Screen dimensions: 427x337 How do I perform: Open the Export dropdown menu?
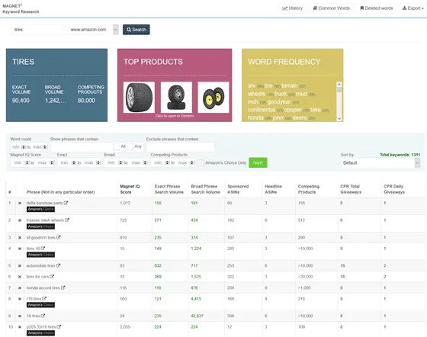(x=413, y=8)
